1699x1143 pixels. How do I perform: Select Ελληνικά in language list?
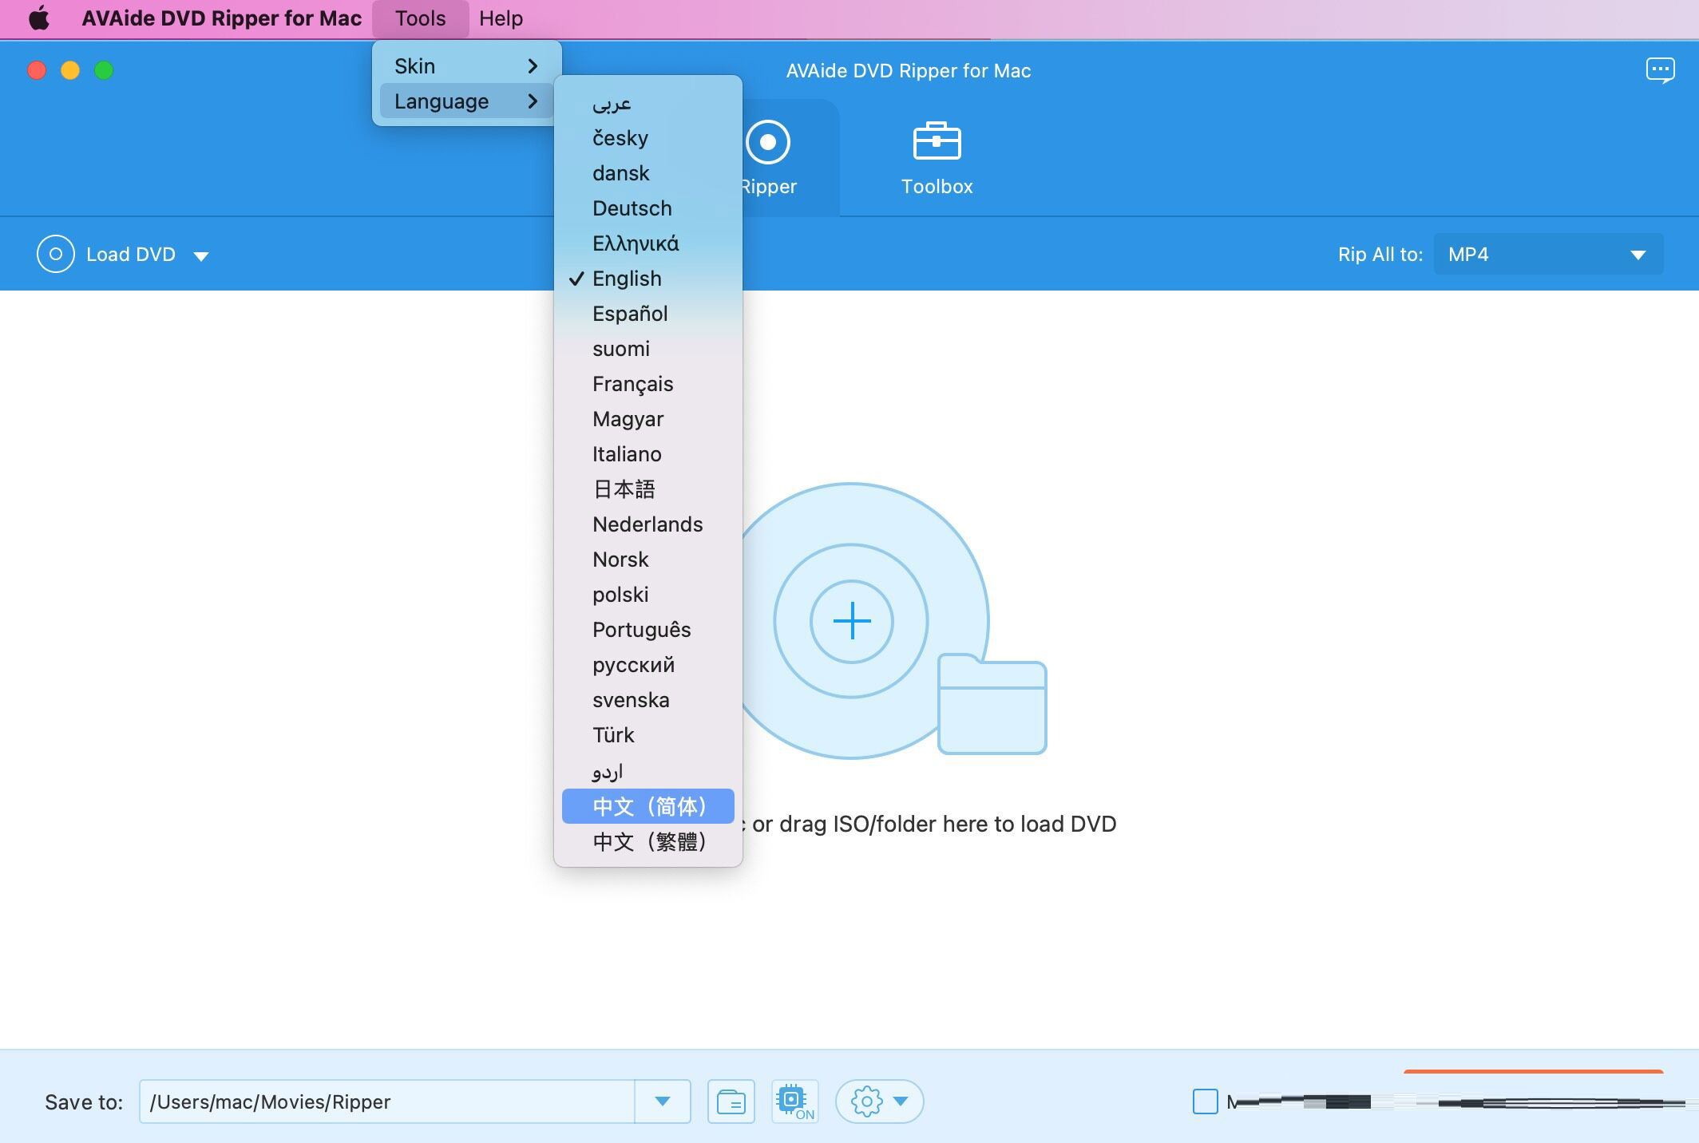648,243
